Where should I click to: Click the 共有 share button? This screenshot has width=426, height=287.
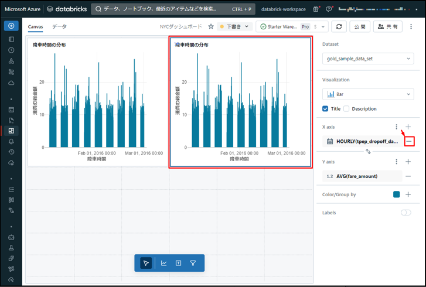pyautogui.click(x=388, y=26)
